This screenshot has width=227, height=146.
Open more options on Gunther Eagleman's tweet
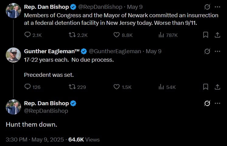click(217, 51)
